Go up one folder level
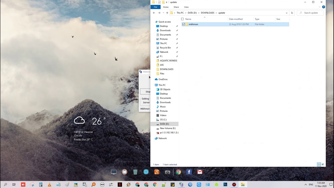This screenshot has width=334, height=188. pyautogui.click(x=167, y=13)
